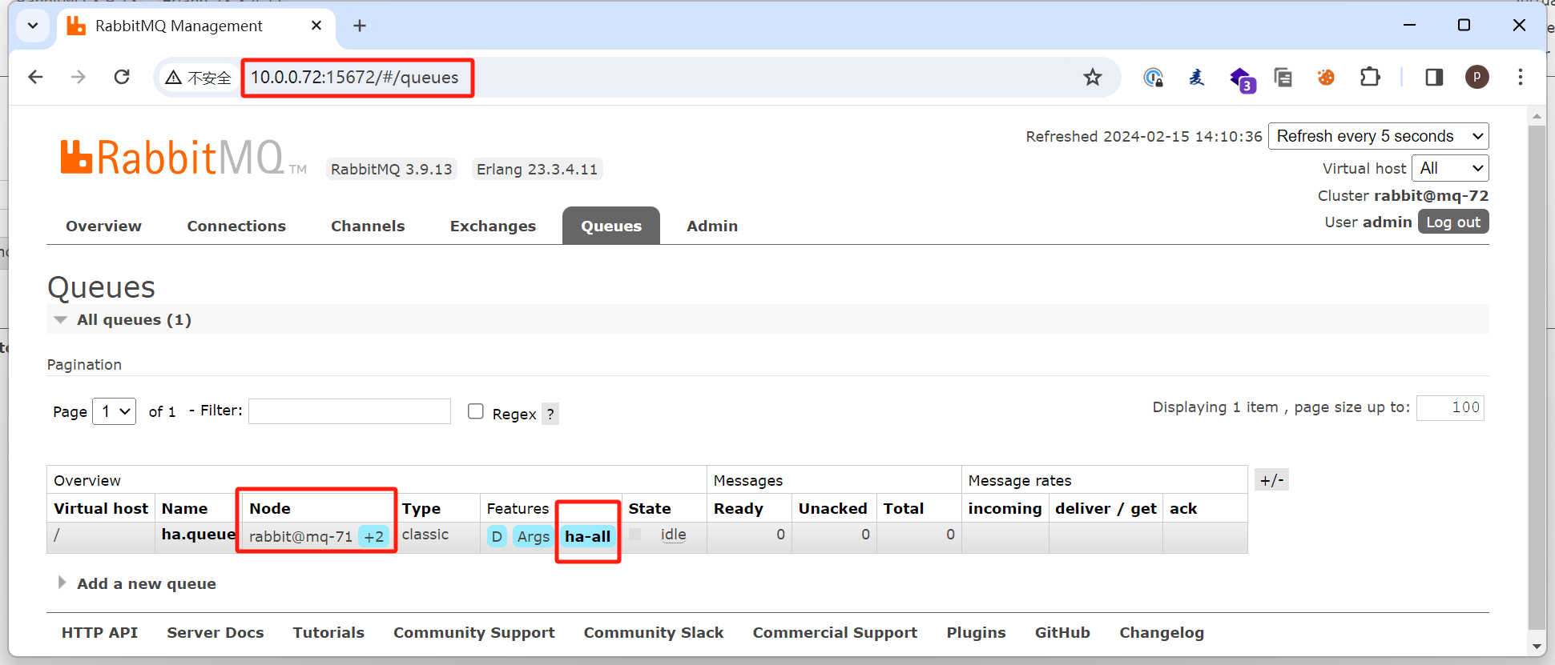Open the extensions puzzle icon

(1370, 77)
